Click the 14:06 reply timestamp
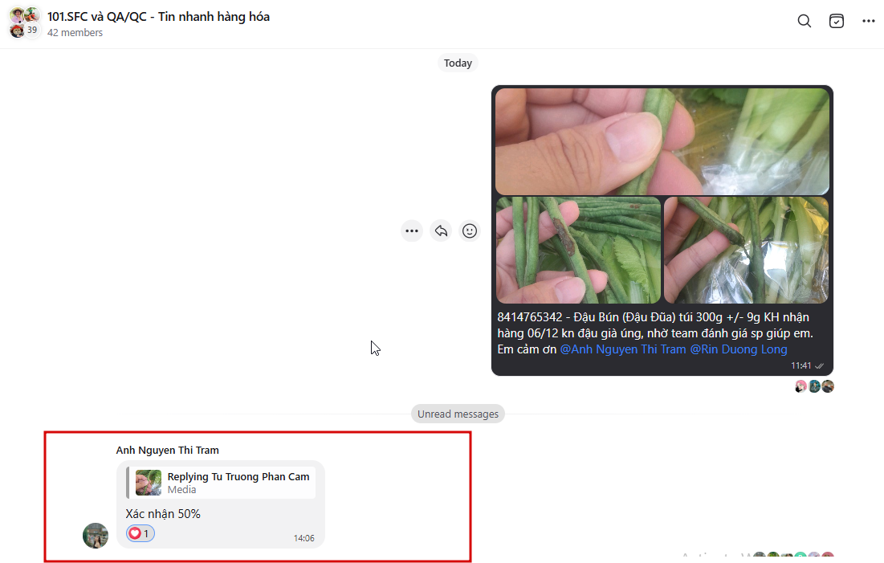Image resolution: width=884 pixels, height=563 pixels. point(303,538)
